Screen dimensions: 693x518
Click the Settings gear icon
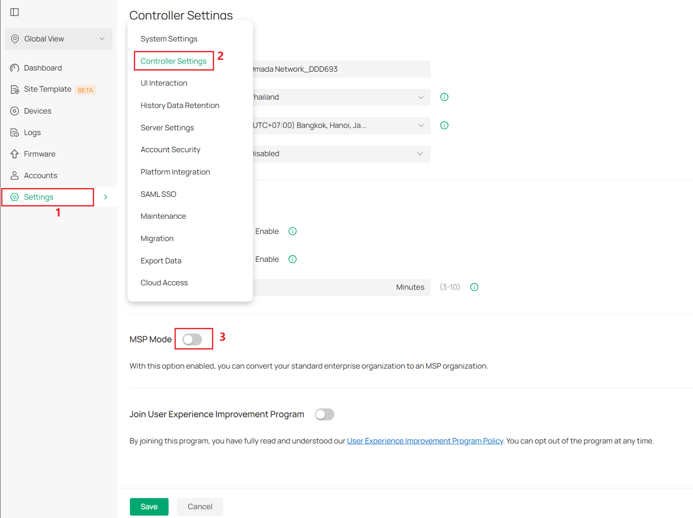point(15,197)
